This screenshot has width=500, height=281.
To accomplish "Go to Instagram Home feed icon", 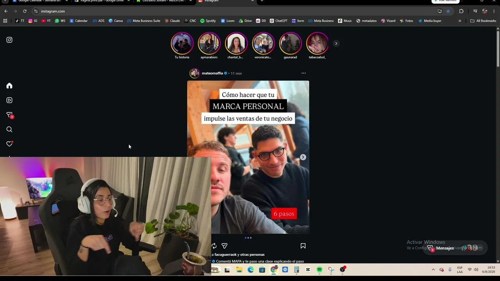I will click(x=9, y=86).
